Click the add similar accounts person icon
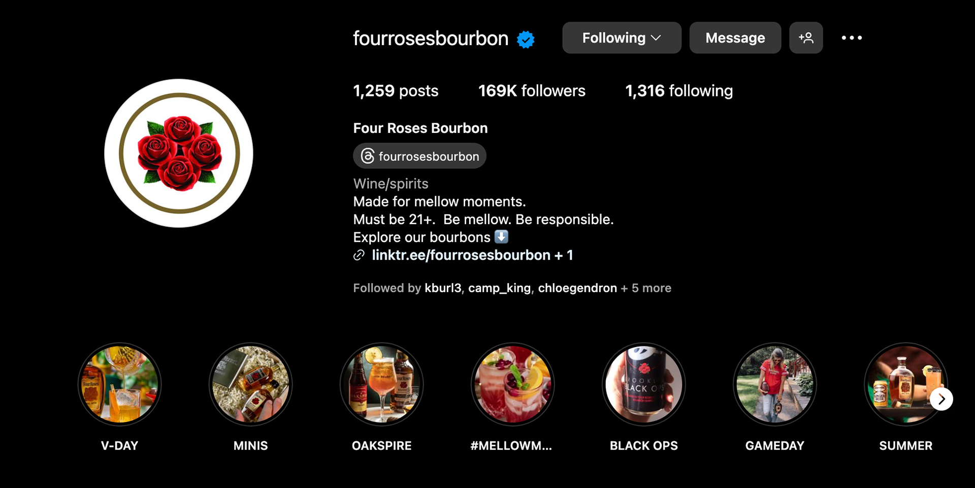 coord(806,38)
